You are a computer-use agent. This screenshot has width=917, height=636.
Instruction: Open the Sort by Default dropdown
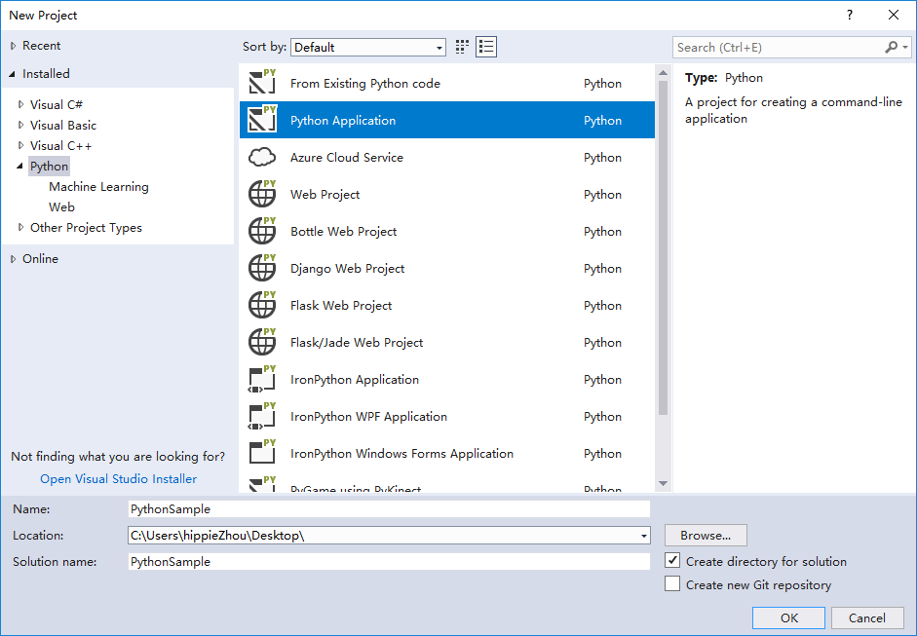367,48
